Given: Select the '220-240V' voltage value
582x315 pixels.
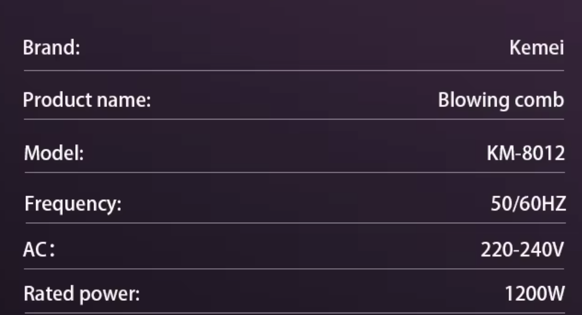Looking at the screenshot, I should pos(522,251).
